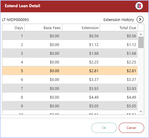
Task: Pick the 6 day row with $3.37
Action: click(x=70, y=79)
